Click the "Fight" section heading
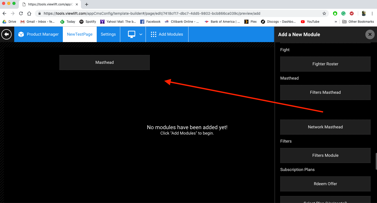The height and width of the screenshot is (203, 377). click(285, 50)
